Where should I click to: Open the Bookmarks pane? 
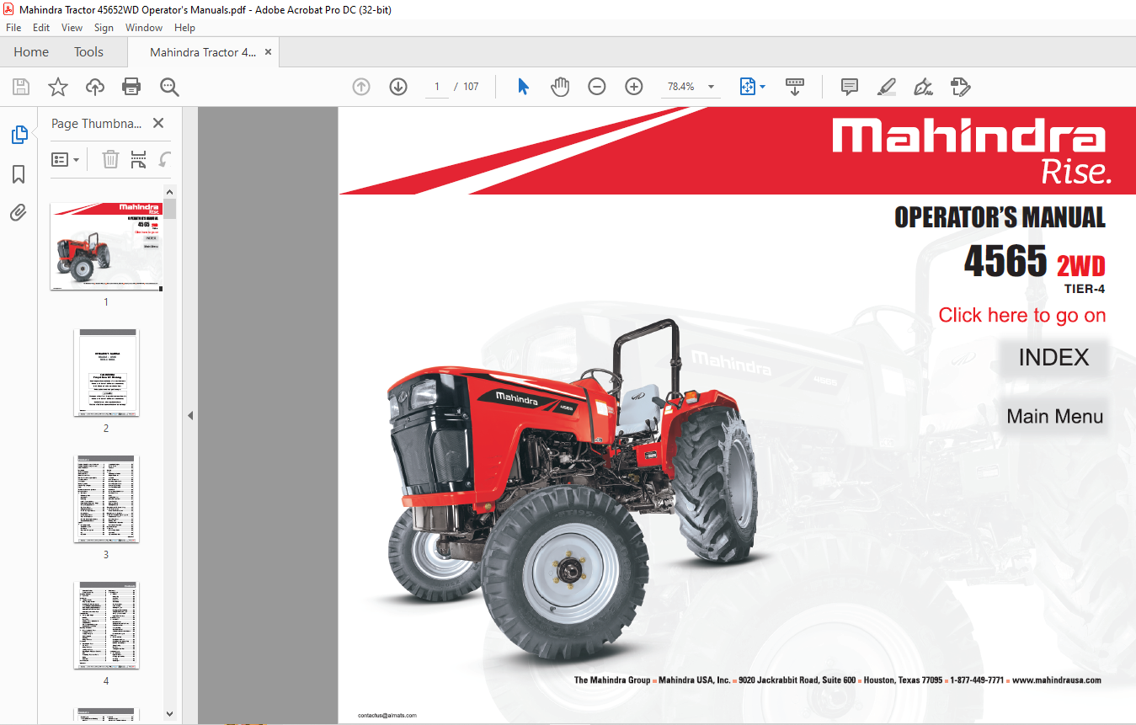pos(19,174)
